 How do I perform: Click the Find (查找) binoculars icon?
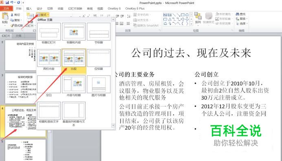(x=238, y=14)
